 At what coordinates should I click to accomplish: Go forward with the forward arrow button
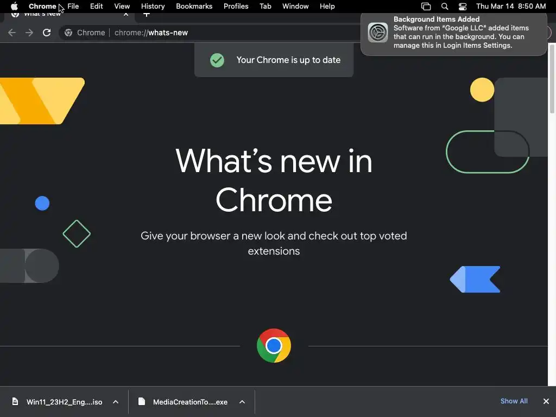(29, 33)
